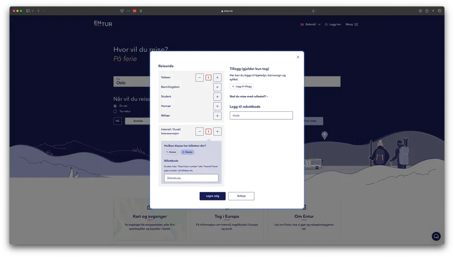This screenshot has height=257, width=454.
Task: Add a Honnør traveler
Action: tap(217, 106)
